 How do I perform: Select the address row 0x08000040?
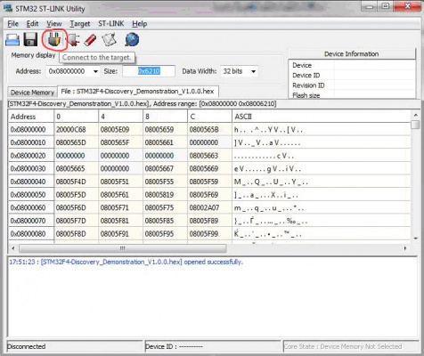coord(31,182)
